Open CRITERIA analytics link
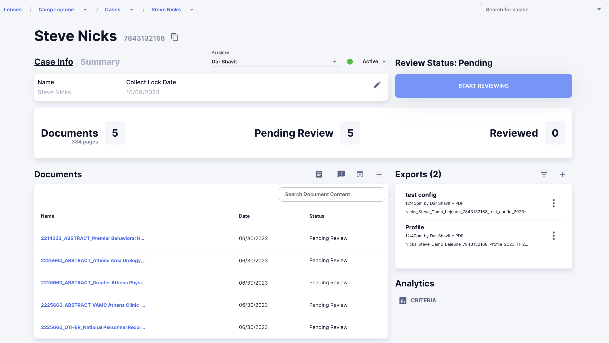The image size is (609, 343). tap(423, 300)
